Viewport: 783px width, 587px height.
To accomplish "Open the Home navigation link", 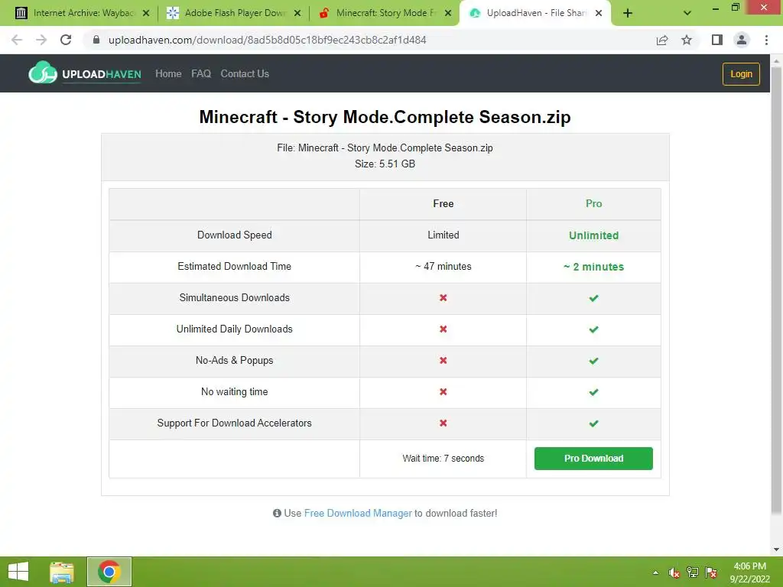I will click(x=168, y=74).
